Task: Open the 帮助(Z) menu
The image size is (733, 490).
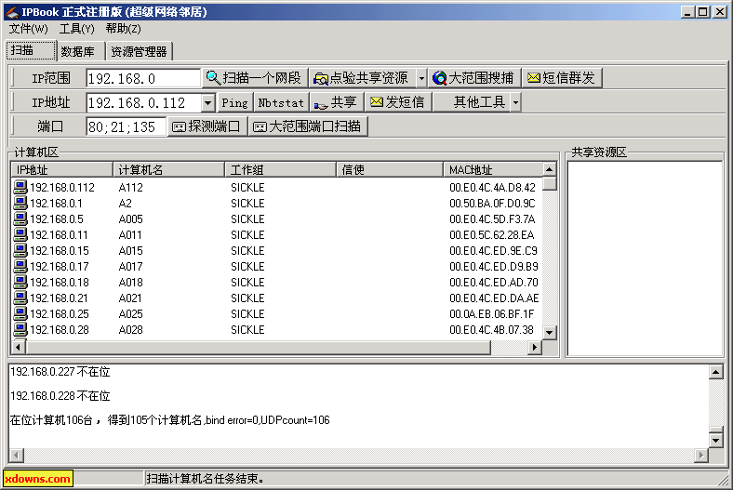Action: point(123,29)
